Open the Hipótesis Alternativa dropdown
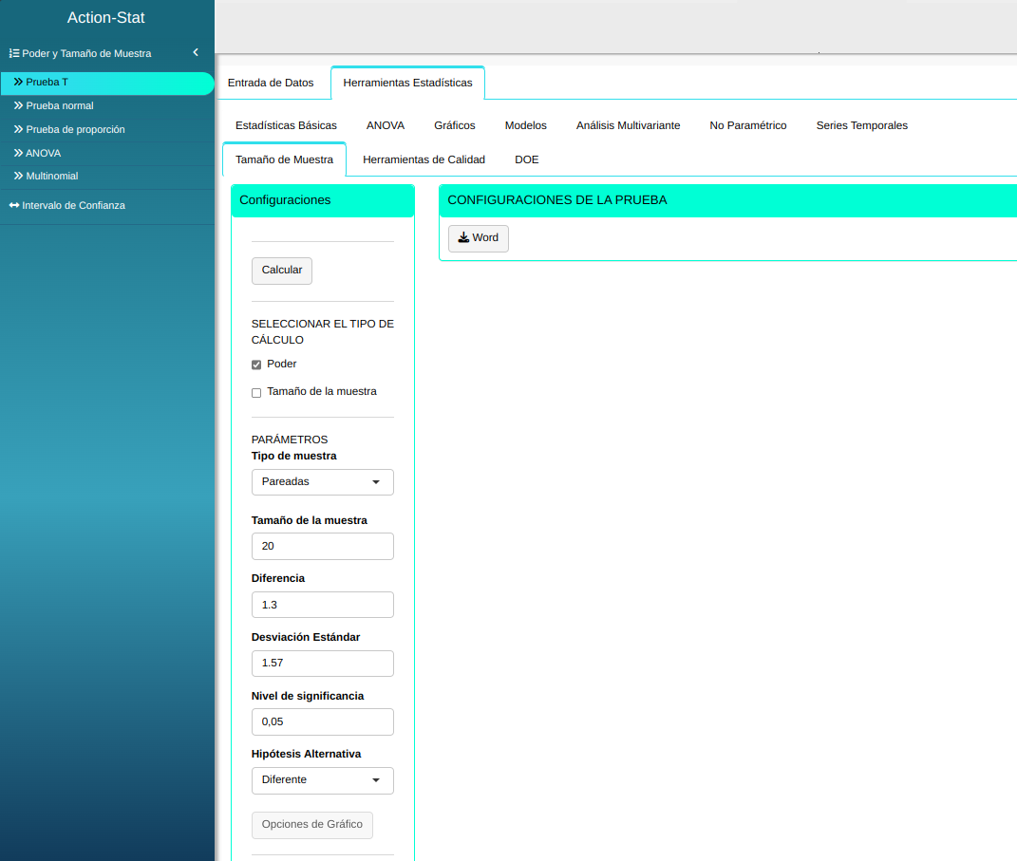1017x861 pixels. pos(322,780)
